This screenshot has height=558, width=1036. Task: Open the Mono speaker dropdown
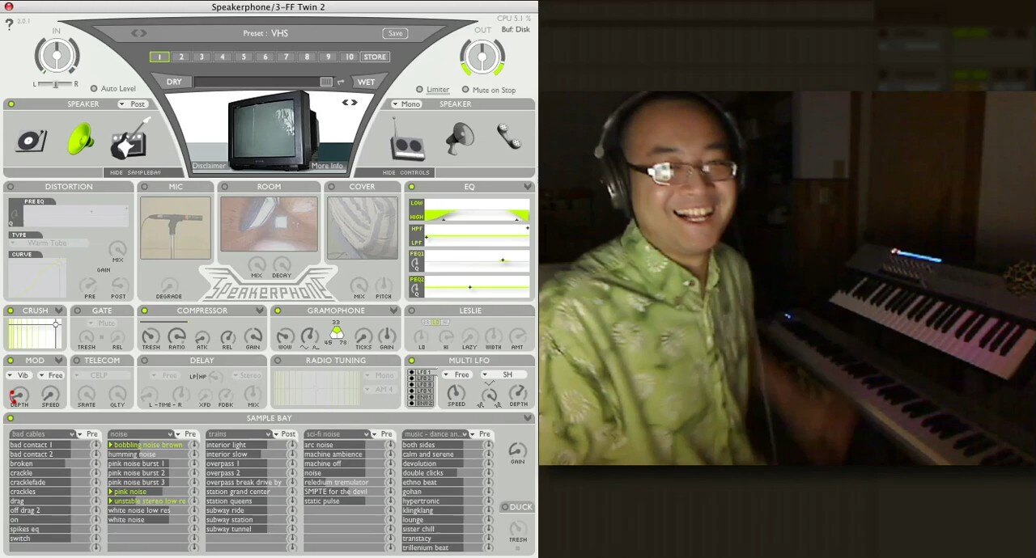tap(406, 104)
